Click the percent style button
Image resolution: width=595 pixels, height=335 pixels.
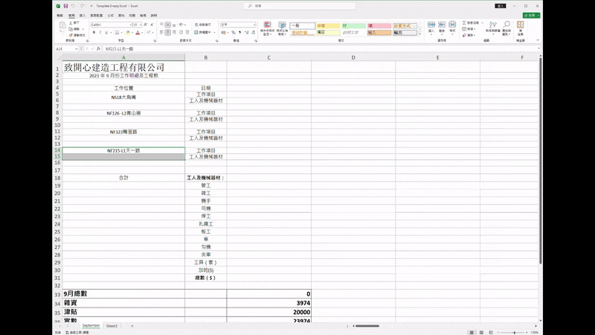point(234,33)
